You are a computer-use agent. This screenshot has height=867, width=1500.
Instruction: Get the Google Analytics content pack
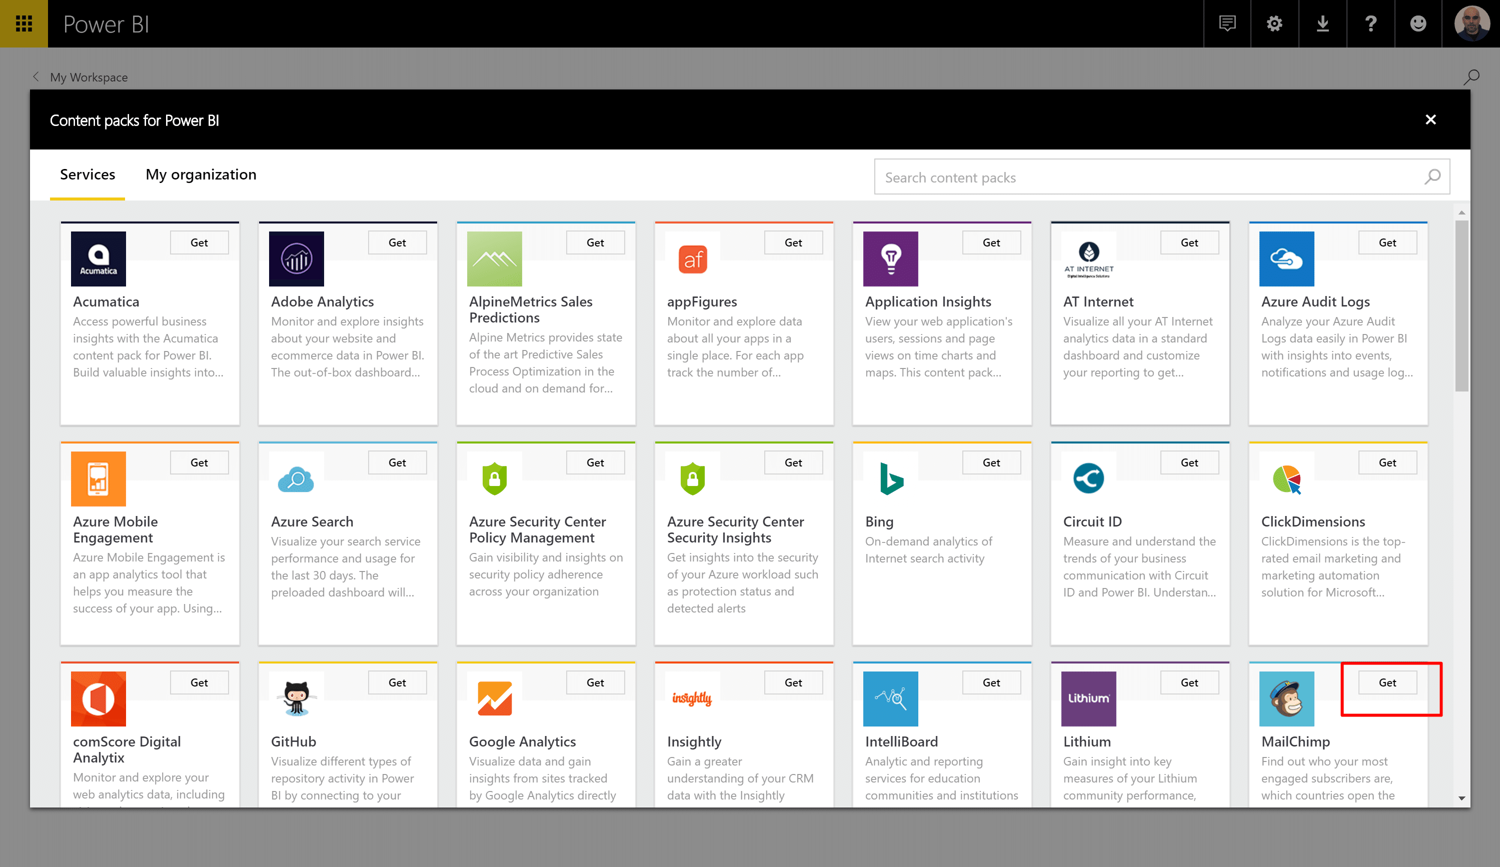595,682
